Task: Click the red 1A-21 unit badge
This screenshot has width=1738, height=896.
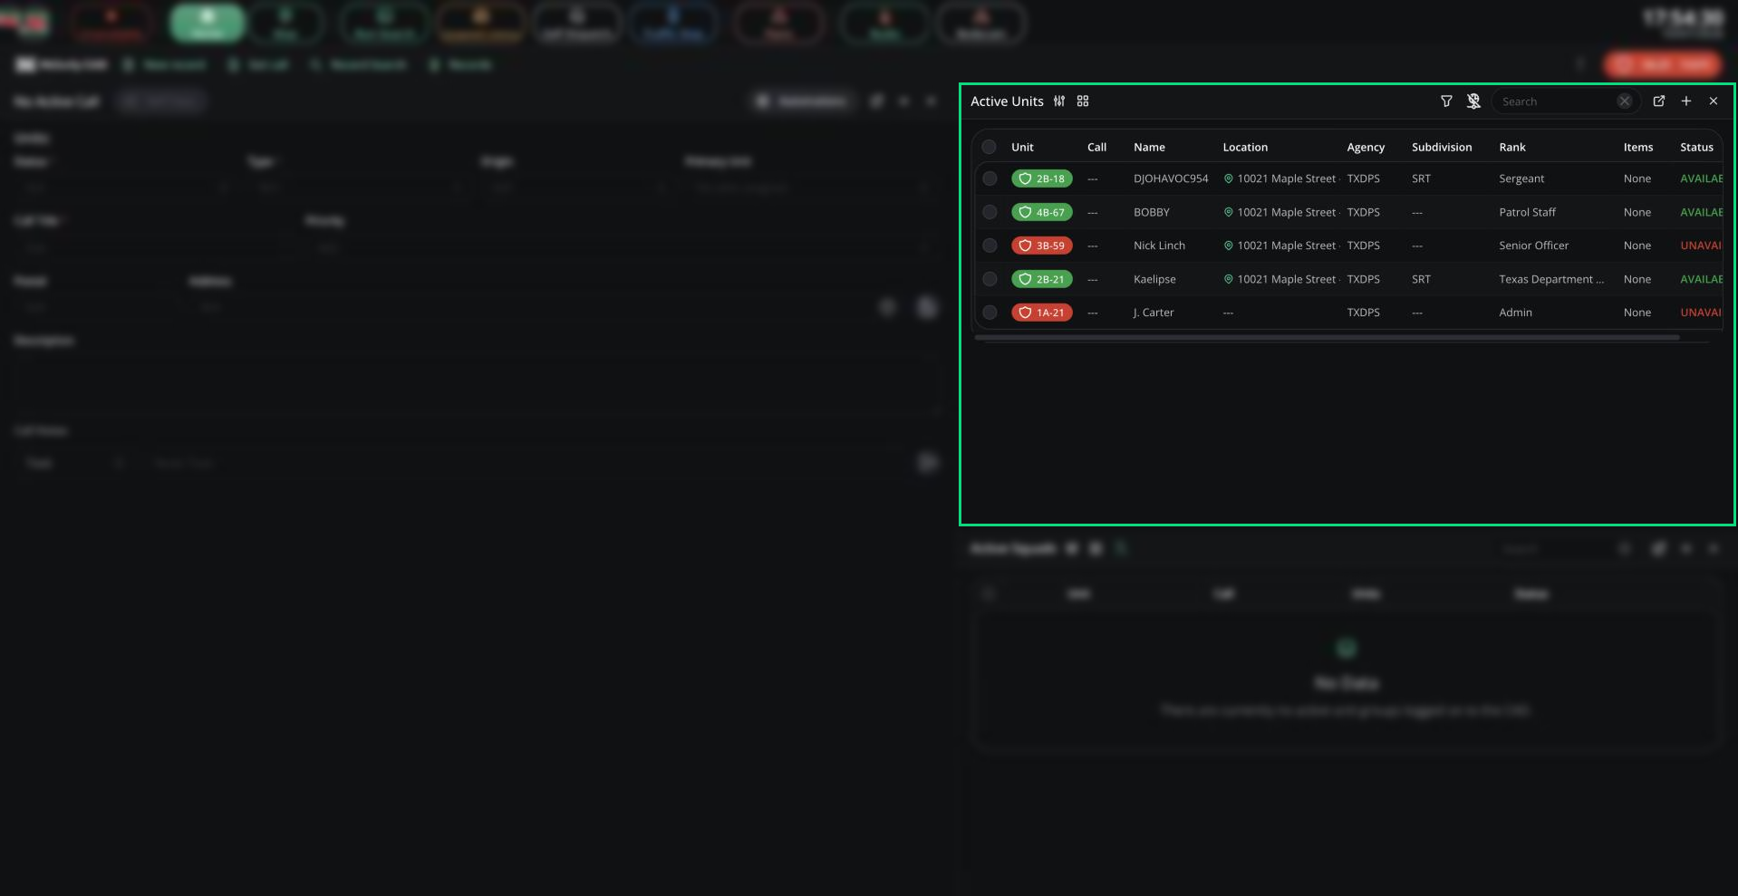Action: [1042, 313]
